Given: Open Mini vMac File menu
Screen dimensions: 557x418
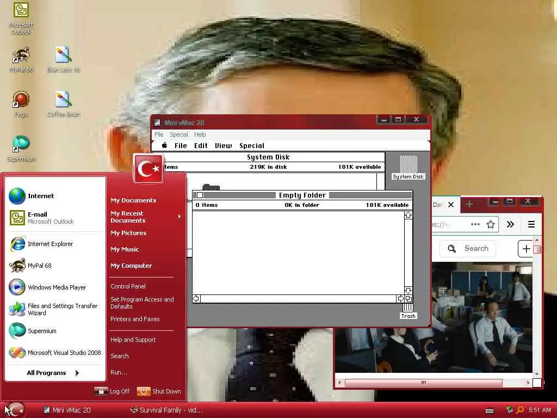Looking at the screenshot, I should coord(159,134).
